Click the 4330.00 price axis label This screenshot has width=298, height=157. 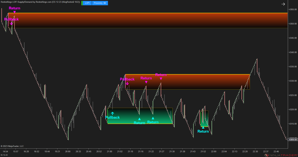[x=293, y=81]
